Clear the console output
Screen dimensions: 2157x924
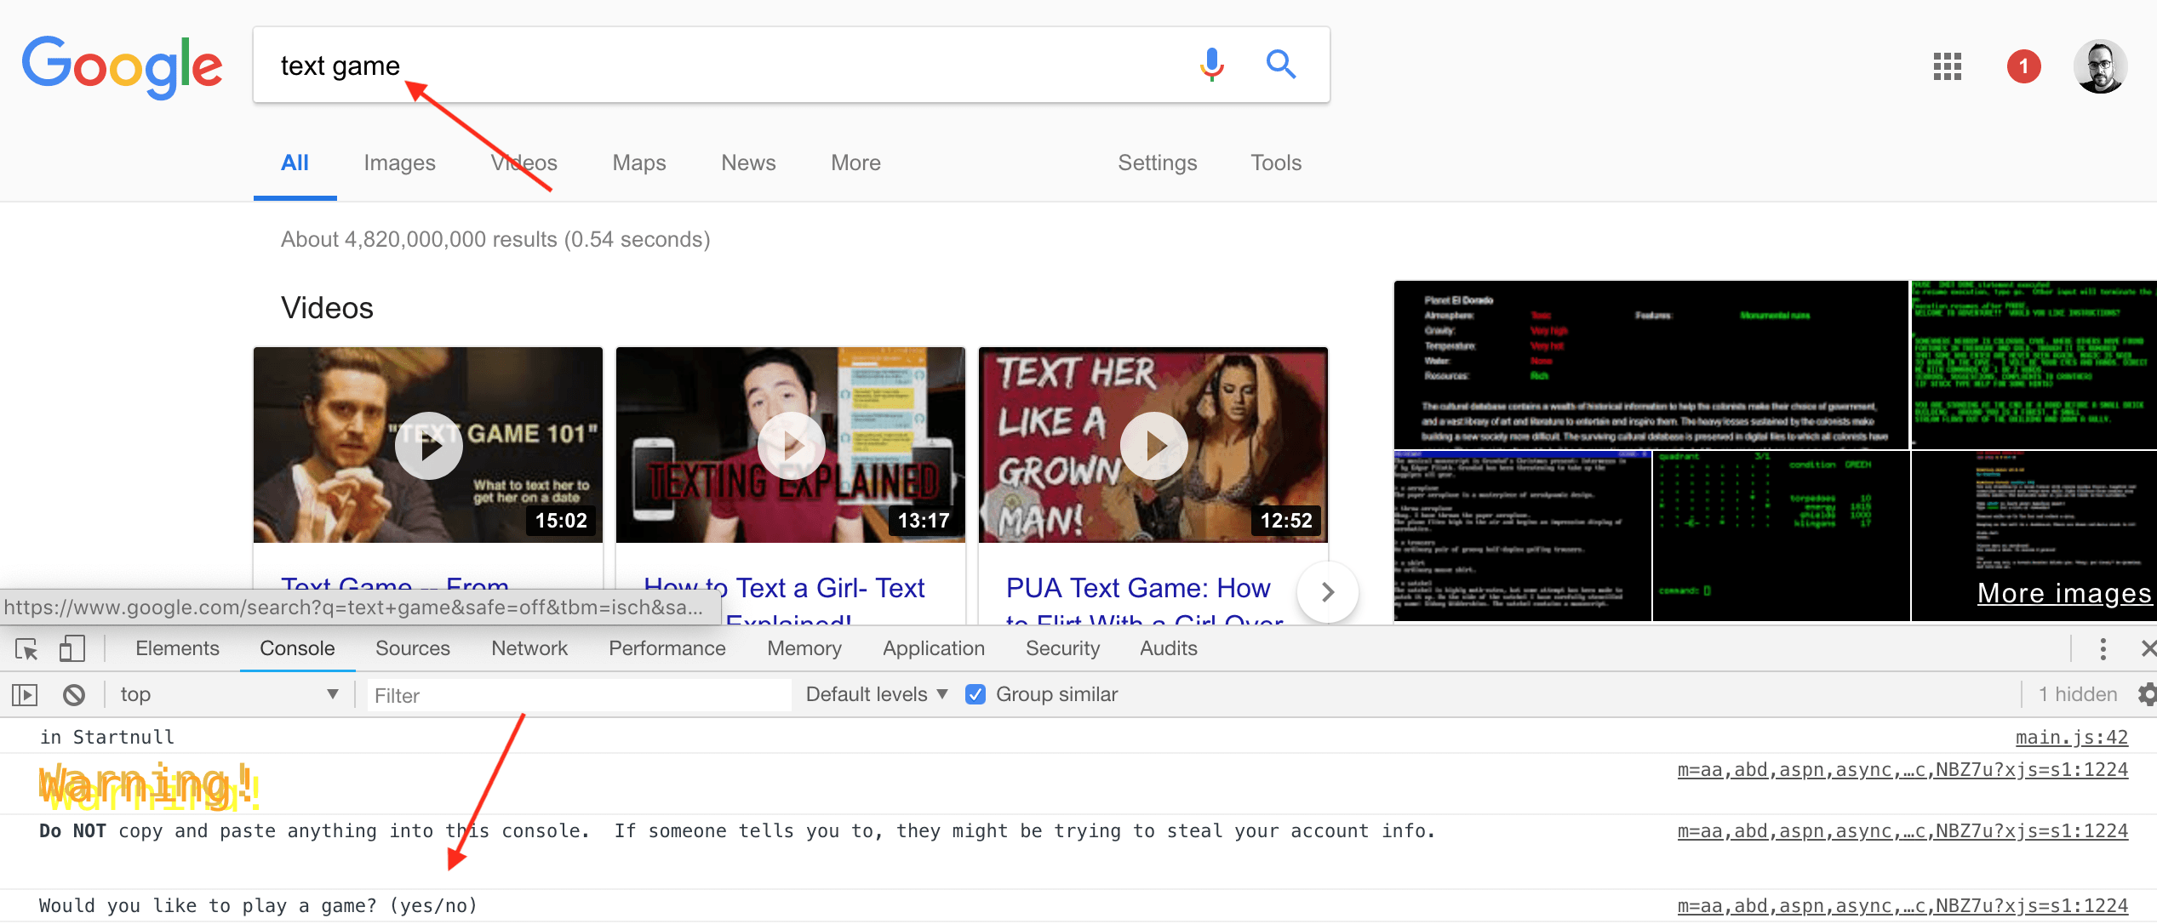pos(74,695)
